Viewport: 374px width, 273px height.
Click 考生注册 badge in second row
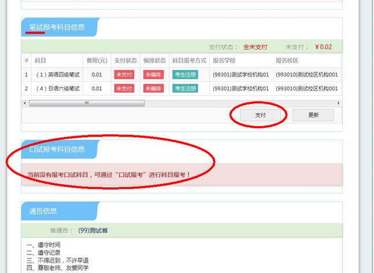point(185,88)
